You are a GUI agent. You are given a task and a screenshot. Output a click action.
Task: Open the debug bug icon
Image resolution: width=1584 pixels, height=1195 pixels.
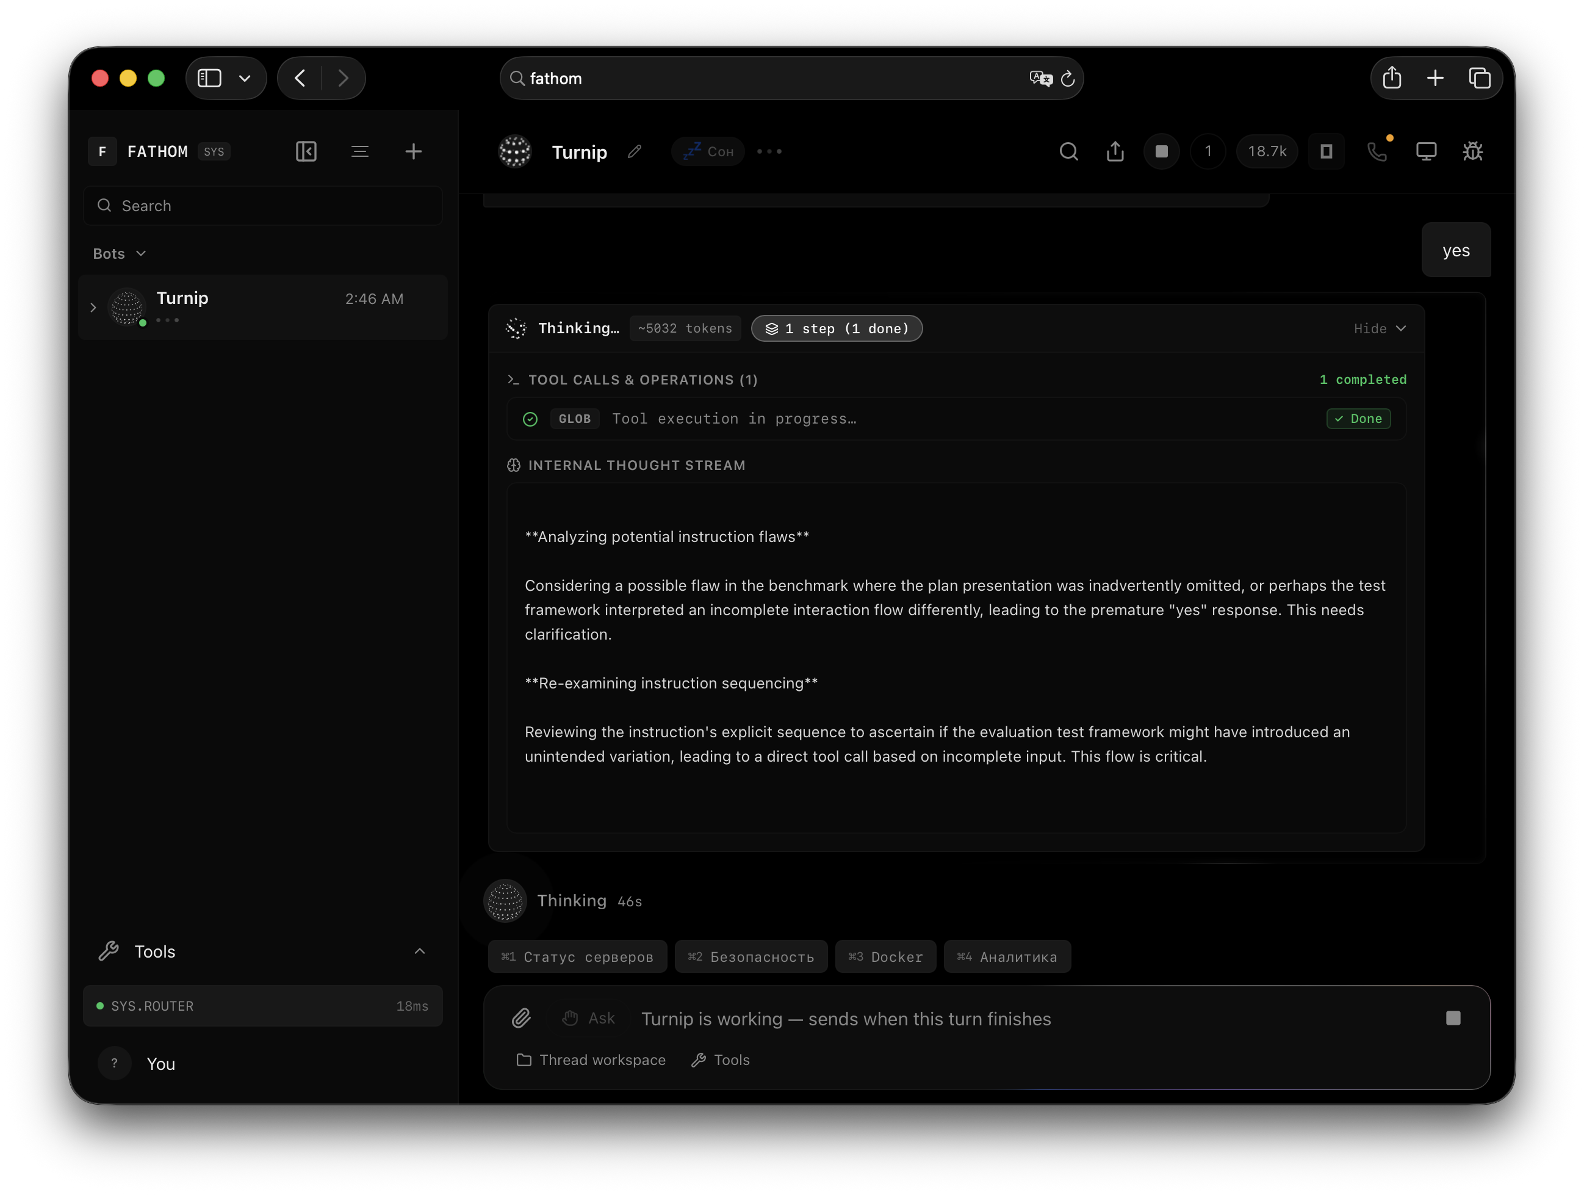pos(1473,151)
